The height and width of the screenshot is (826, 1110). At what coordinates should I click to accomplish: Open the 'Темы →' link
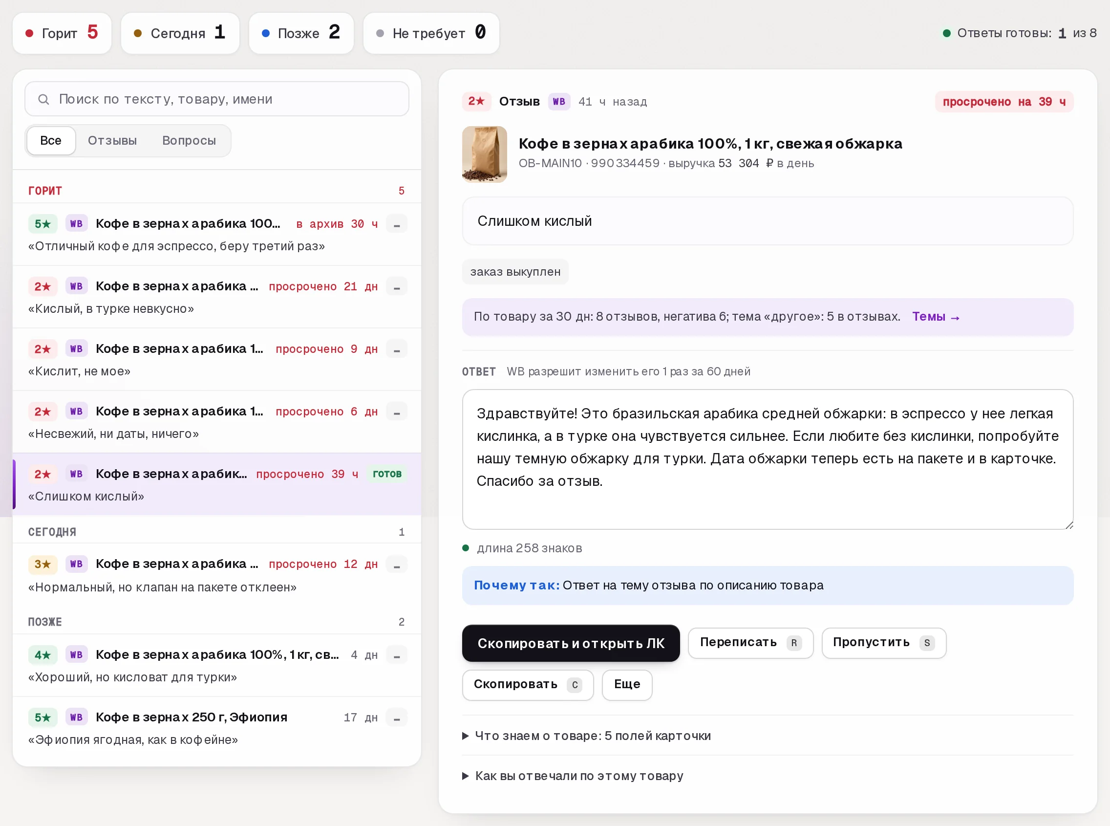(x=936, y=317)
